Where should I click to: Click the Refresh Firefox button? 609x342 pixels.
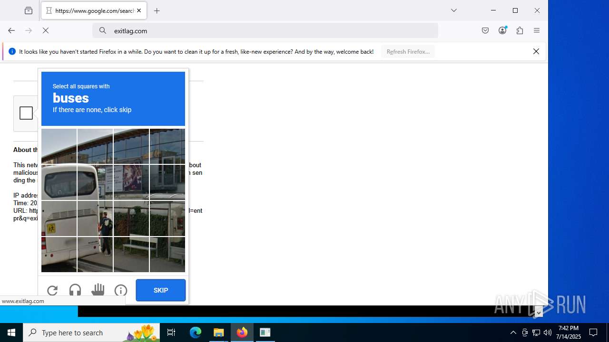click(408, 51)
